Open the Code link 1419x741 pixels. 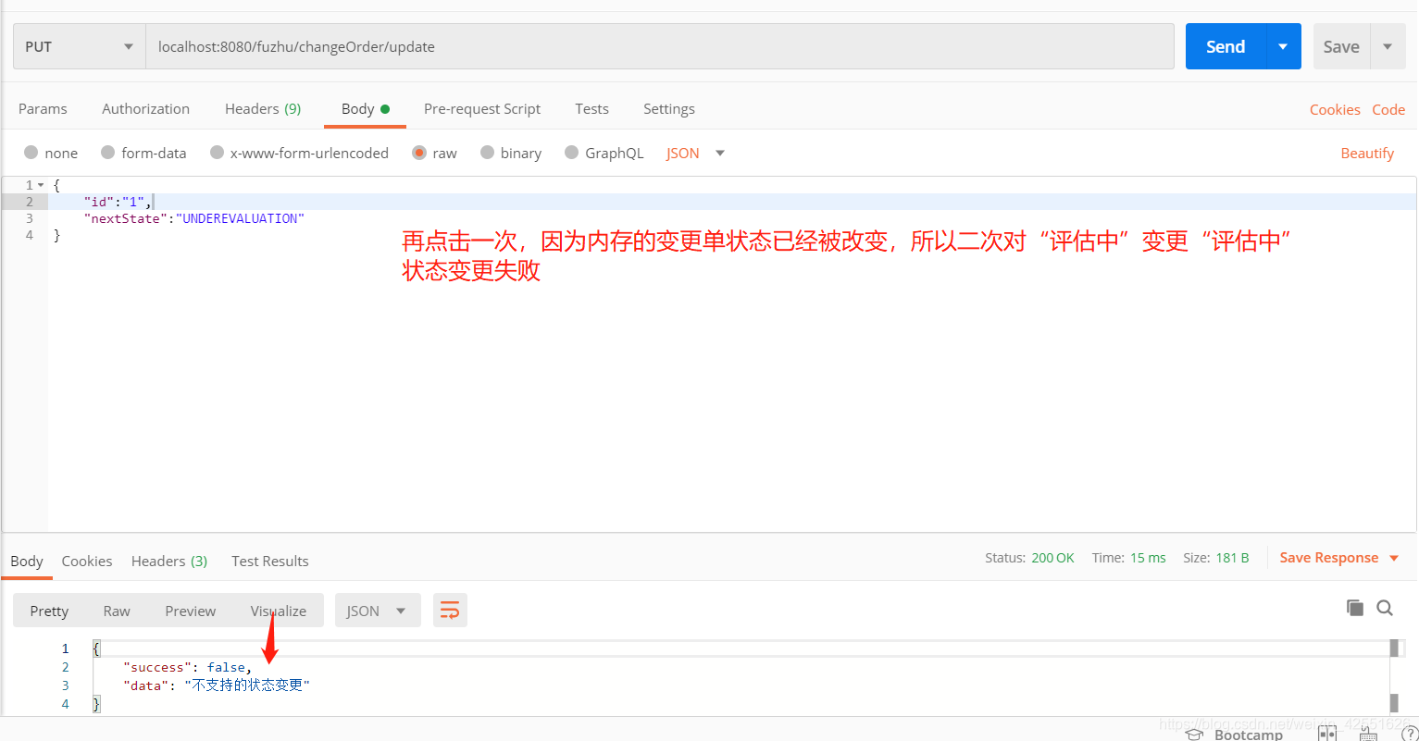point(1388,109)
